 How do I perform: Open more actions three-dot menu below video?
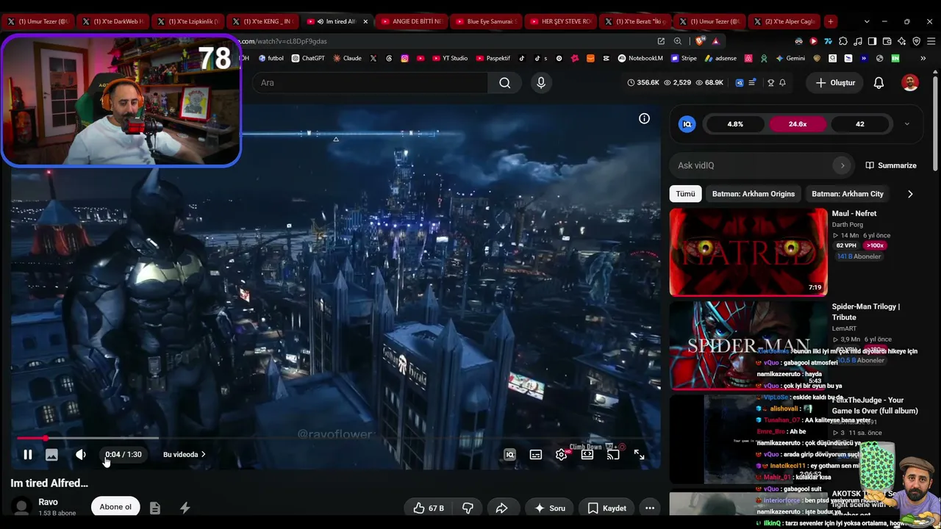650,508
